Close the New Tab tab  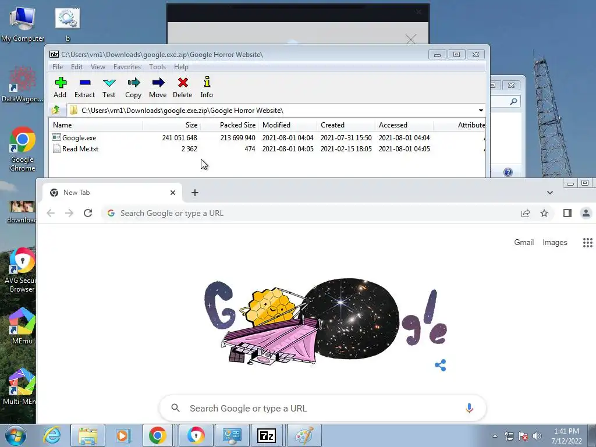[x=172, y=193]
